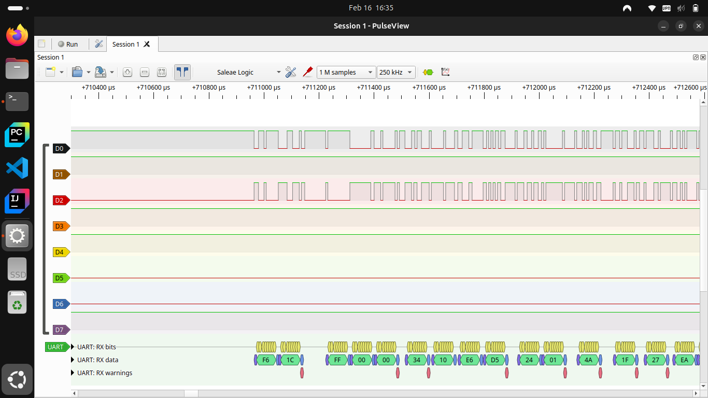708x398 pixels.
Task: Open the Ubuntu app launcher icon
Action: (x=17, y=379)
